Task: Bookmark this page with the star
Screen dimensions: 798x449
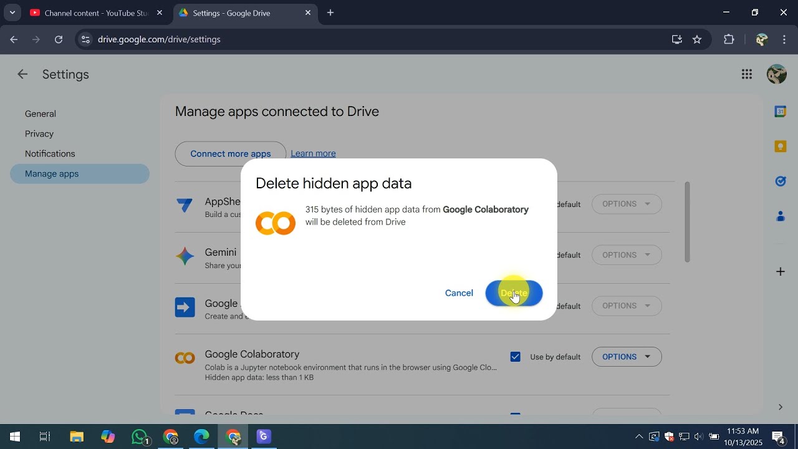Action: pyautogui.click(x=697, y=39)
